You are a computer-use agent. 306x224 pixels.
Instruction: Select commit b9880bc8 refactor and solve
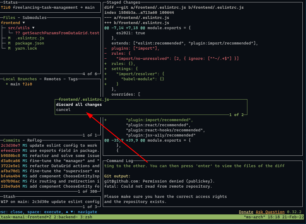[x=50, y=155]
